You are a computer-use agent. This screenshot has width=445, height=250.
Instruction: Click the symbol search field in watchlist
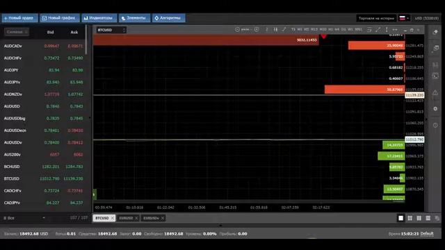(17, 32)
